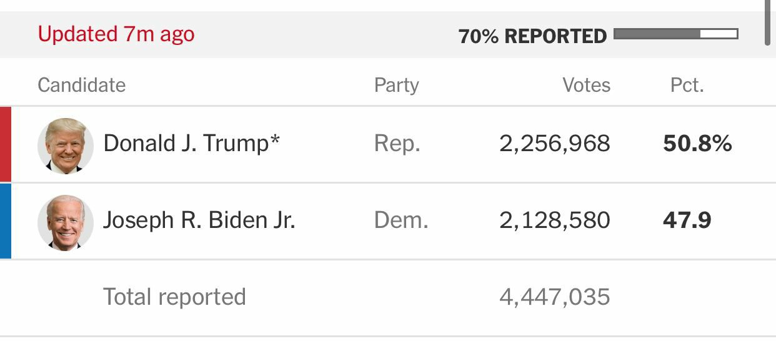Click the total votes figure 4,447,035
776x341 pixels.
pos(554,297)
